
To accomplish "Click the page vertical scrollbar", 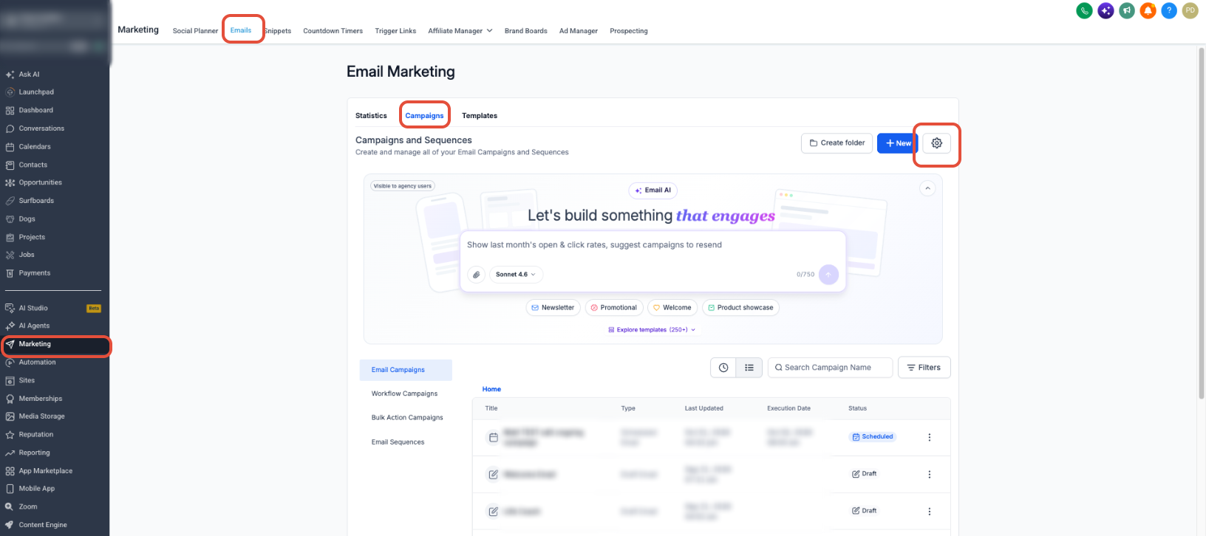I will [x=1202, y=223].
